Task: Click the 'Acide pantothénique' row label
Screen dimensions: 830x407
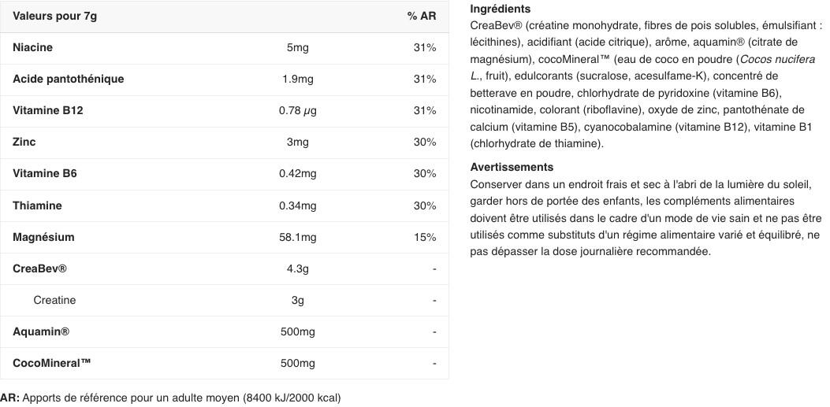Action: (x=69, y=79)
